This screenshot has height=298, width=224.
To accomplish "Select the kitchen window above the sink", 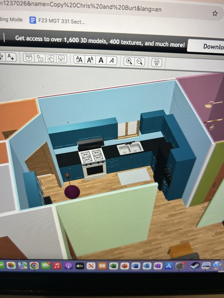I will tap(129, 130).
